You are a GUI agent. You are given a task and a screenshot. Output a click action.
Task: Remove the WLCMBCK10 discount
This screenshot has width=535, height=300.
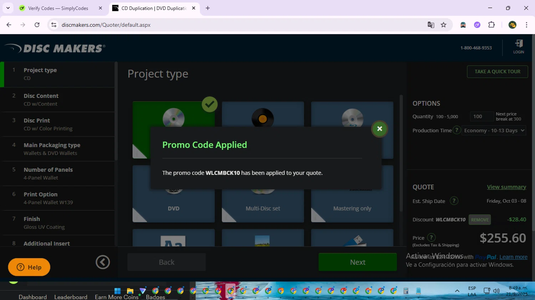pos(480,220)
